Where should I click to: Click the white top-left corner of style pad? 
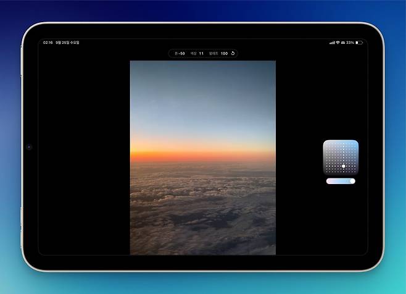pos(326,143)
